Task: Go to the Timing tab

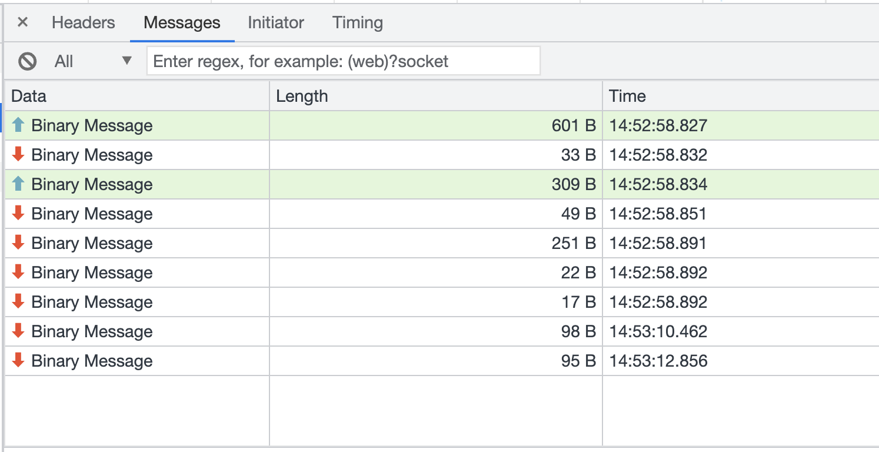Action: point(358,23)
